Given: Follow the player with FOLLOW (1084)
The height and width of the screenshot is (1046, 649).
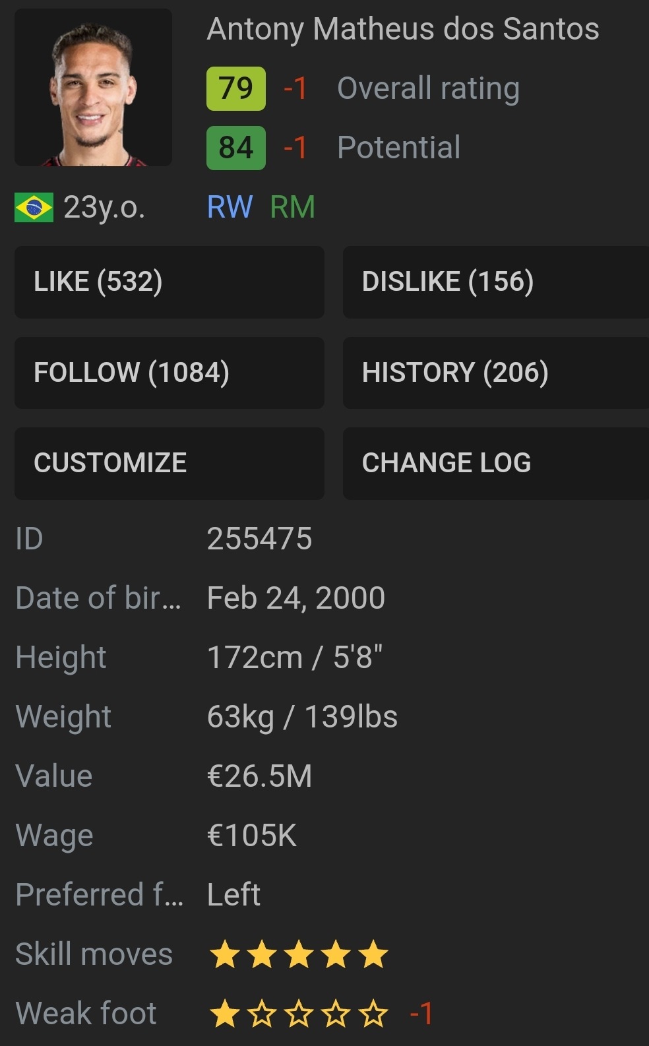Looking at the screenshot, I should tap(169, 373).
